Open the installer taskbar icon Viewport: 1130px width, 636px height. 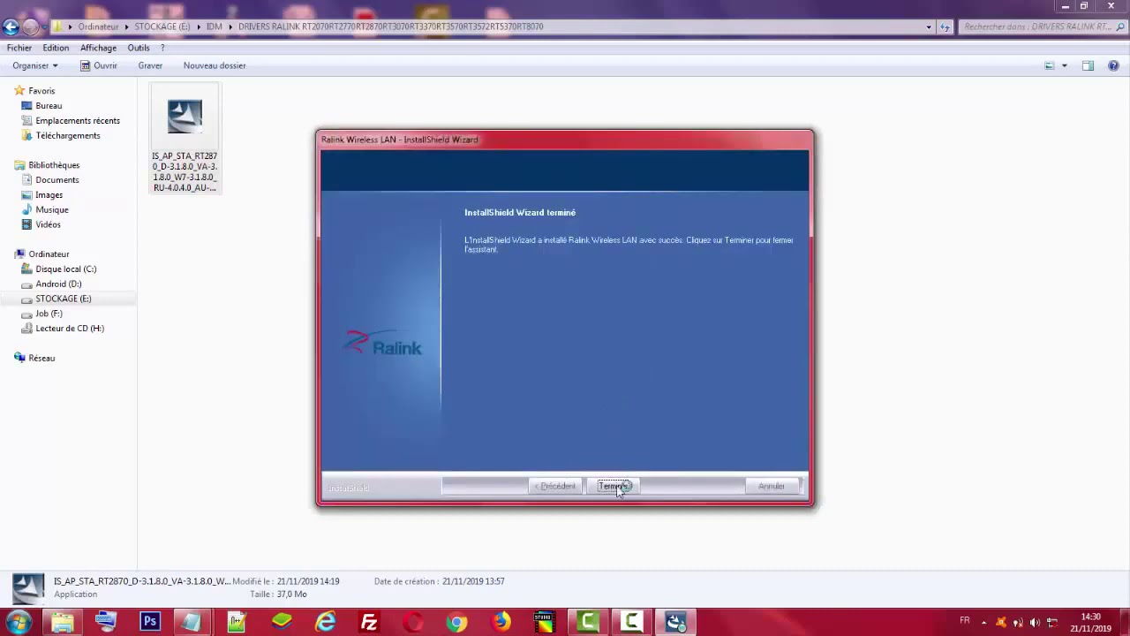point(676,622)
